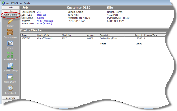Sort by Vendor Code column header

(x=49, y=35)
